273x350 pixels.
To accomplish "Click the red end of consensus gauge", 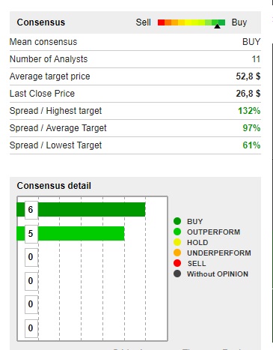I will (x=162, y=22).
